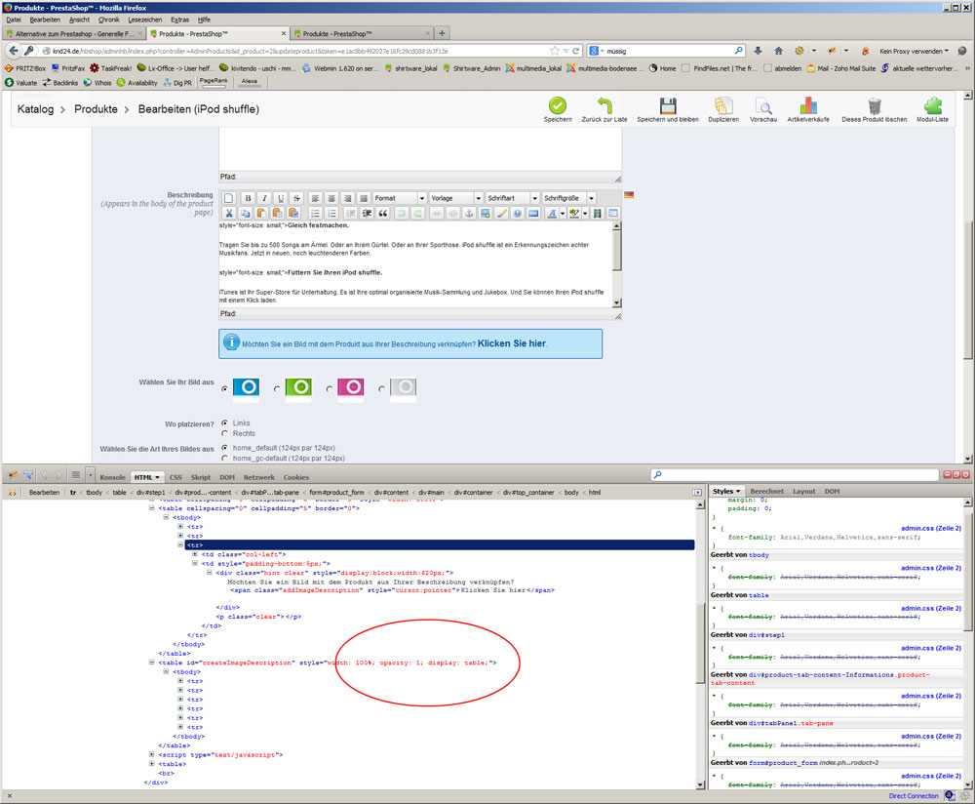Toggle bold in description editor
This screenshot has width=975, height=804.
[247, 198]
